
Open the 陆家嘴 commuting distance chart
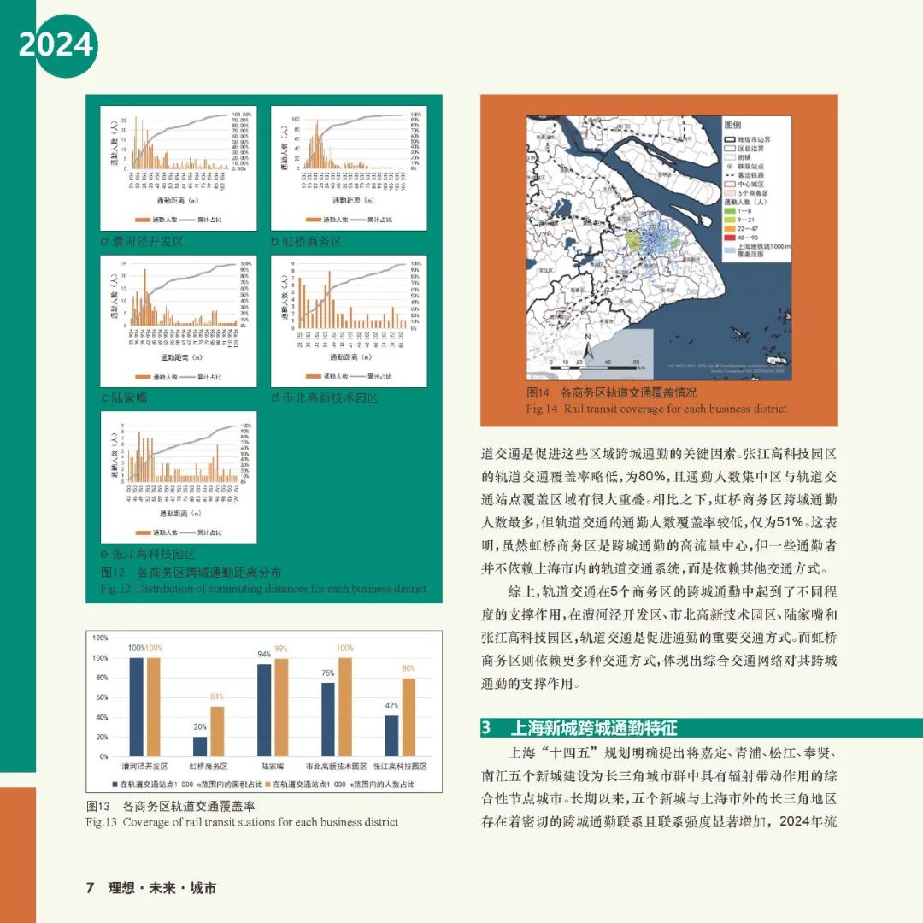click(179, 321)
